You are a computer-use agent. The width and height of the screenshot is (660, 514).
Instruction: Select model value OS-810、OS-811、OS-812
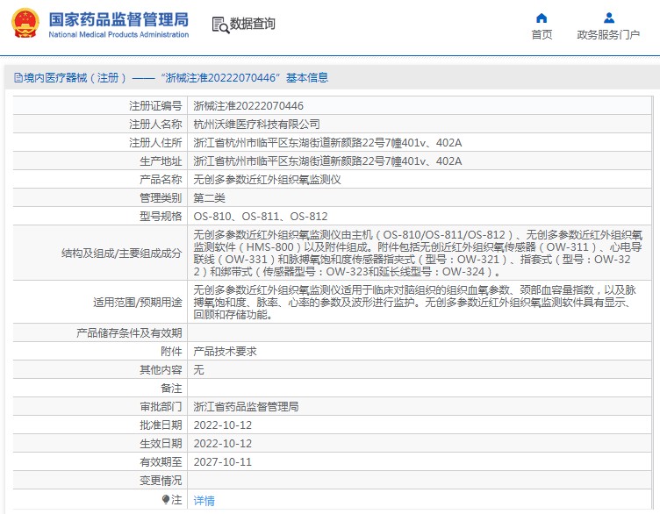coord(261,216)
